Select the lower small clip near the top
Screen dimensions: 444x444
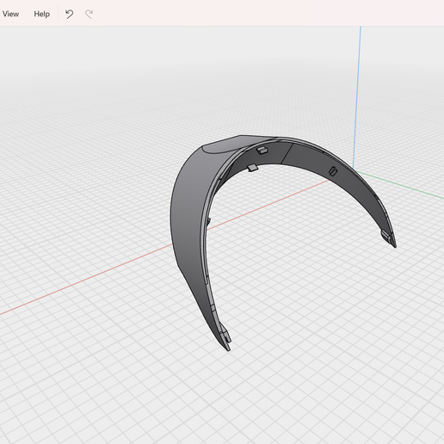pyautogui.click(x=253, y=168)
